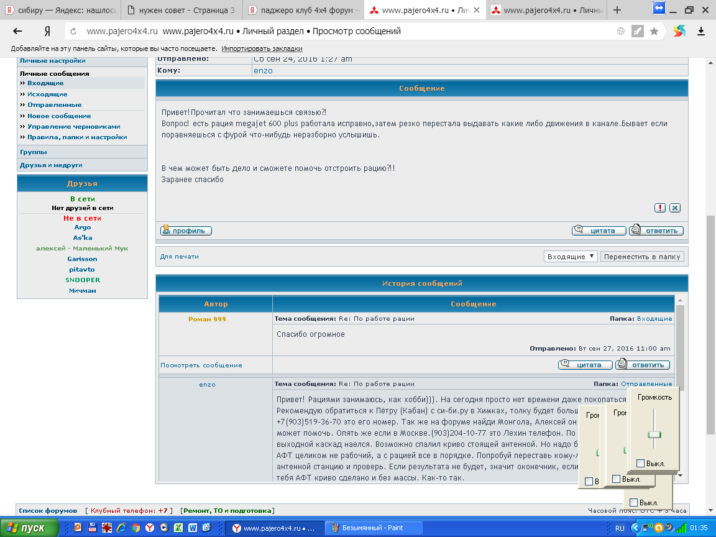Open a new browser tab with plus
This screenshot has width=716, height=537.
coord(617,10)
